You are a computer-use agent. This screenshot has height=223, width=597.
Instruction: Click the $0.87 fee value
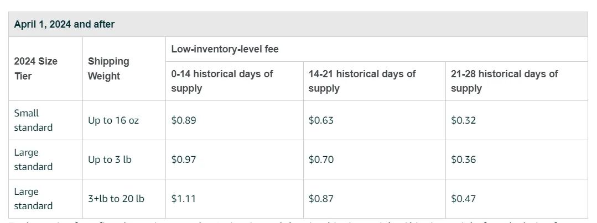point(321,199)
